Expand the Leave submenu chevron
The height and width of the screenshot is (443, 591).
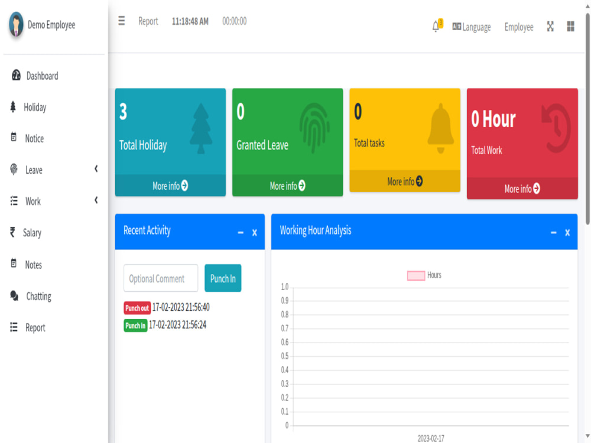pos(96,169)
